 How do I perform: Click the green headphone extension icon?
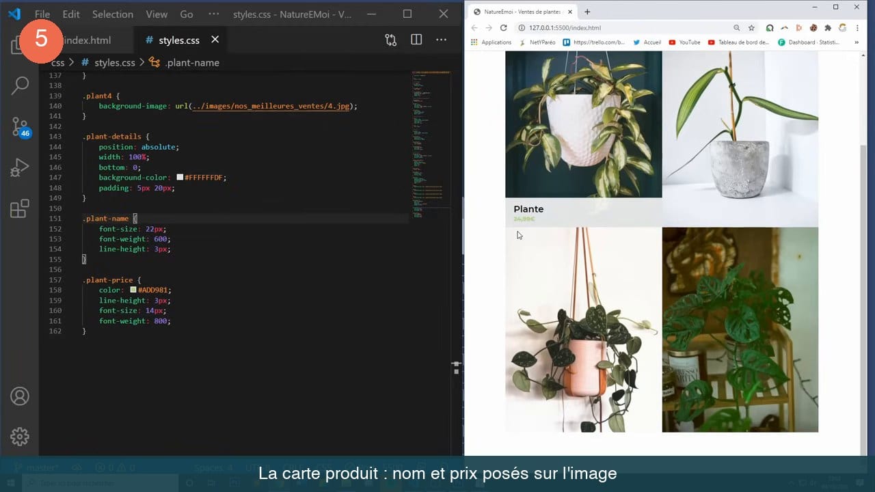tap(770, 28)
